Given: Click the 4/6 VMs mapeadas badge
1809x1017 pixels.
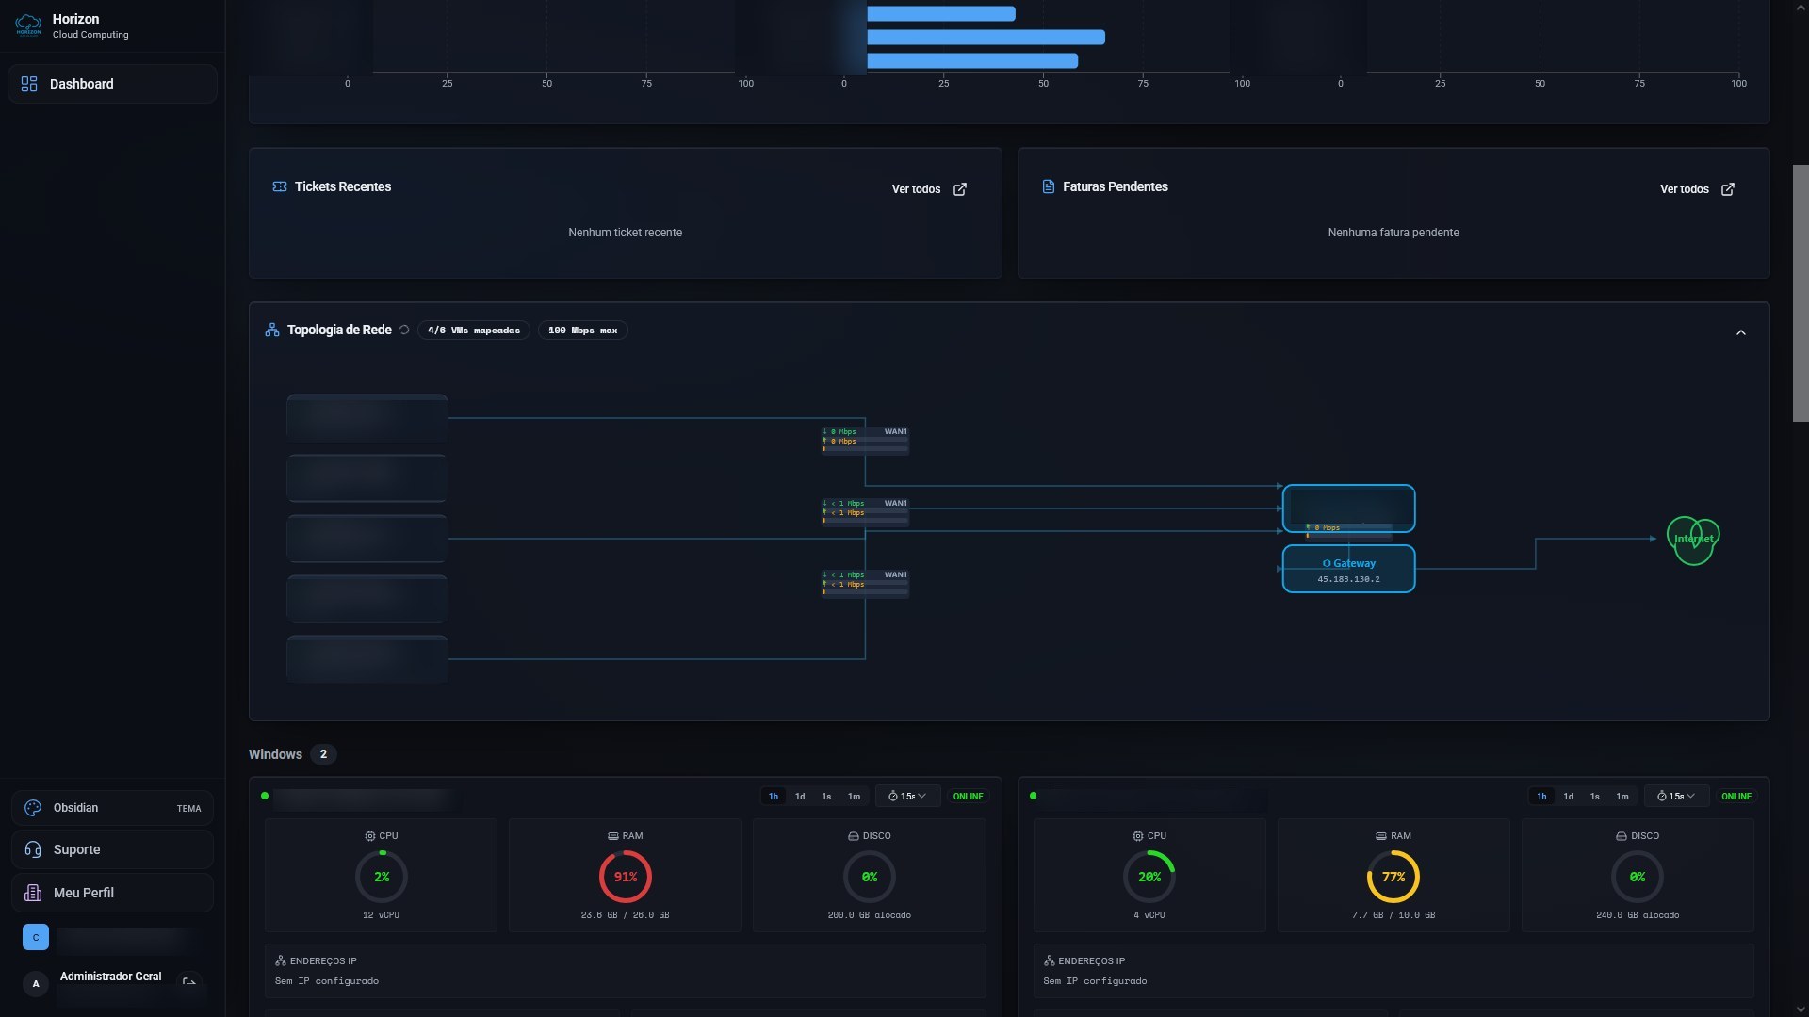Looking at the screenshot, I should pyautogui.click(x=474, y=331).
